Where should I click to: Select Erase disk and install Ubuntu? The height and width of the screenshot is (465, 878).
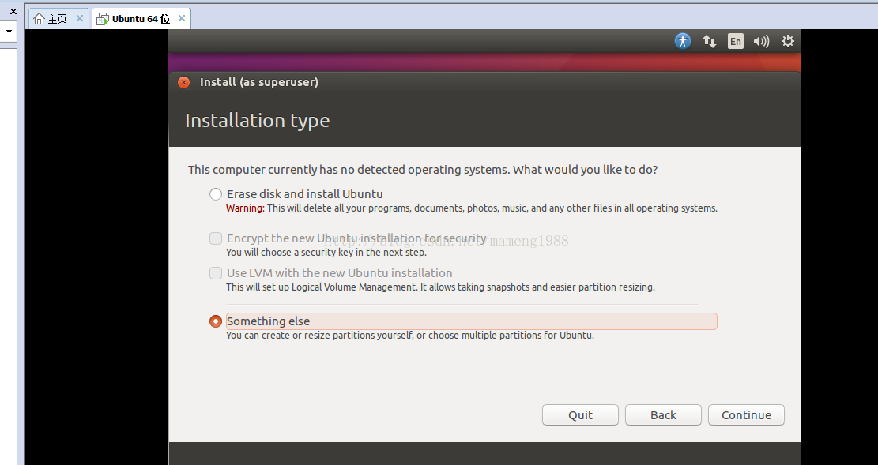tap(216, 194)
